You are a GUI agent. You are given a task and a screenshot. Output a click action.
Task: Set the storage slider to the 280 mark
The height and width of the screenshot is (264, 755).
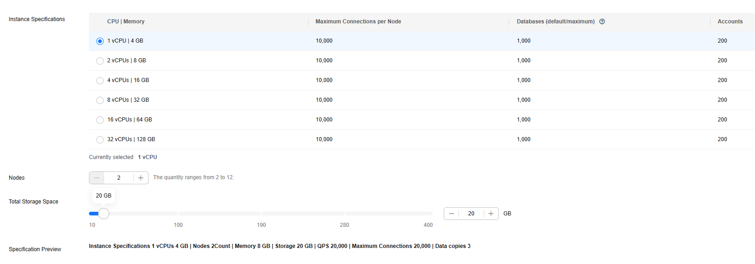click(x=345, y=214)
